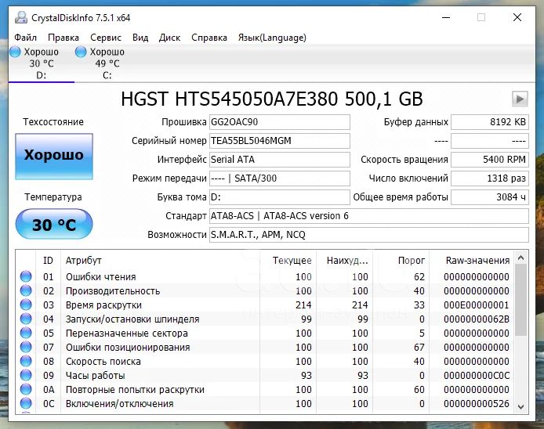The height and width of the screenshot is (429, 544).
Task: Click status icon of Включения/отключения row
Action: (26, 403)
